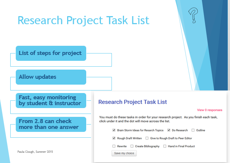Enable the Outline checkbox
The width and height of the screenshot is (230, 163).
click(x=193, y=130)
